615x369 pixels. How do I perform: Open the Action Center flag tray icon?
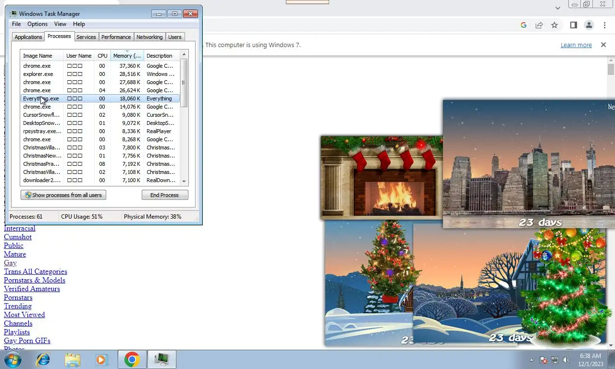544,360
